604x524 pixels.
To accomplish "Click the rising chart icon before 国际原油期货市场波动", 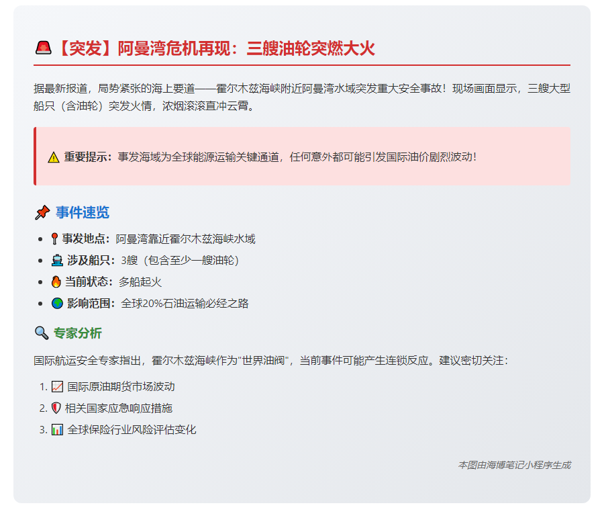I will pyautogui.click(x=58, y=387).
